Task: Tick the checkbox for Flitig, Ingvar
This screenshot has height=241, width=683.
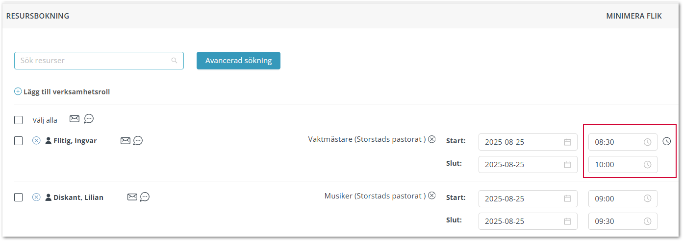Action: 19,141
